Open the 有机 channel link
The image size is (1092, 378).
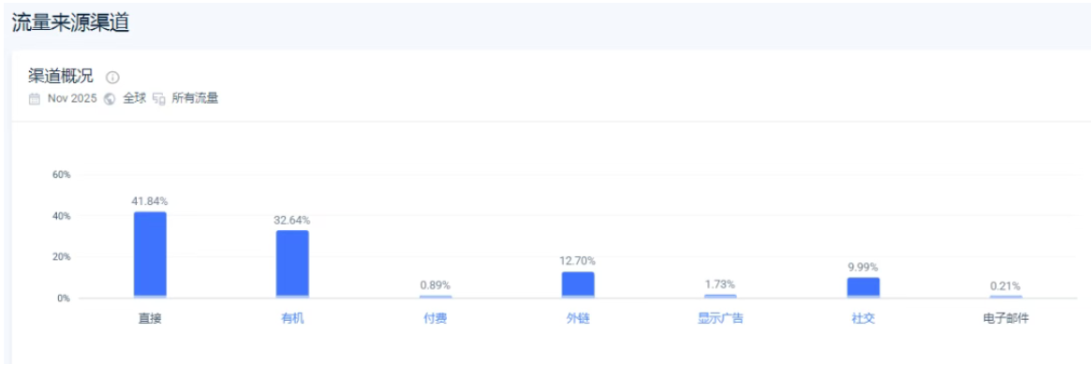[x=292, y=318]
